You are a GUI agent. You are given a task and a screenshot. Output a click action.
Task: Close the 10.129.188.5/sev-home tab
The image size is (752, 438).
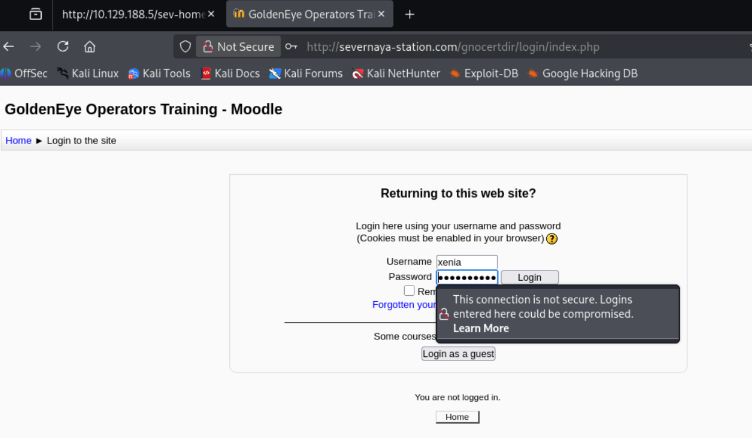click(211, 14)
